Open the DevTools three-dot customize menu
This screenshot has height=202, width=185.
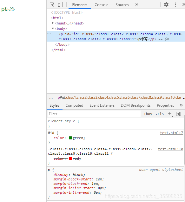175,4
